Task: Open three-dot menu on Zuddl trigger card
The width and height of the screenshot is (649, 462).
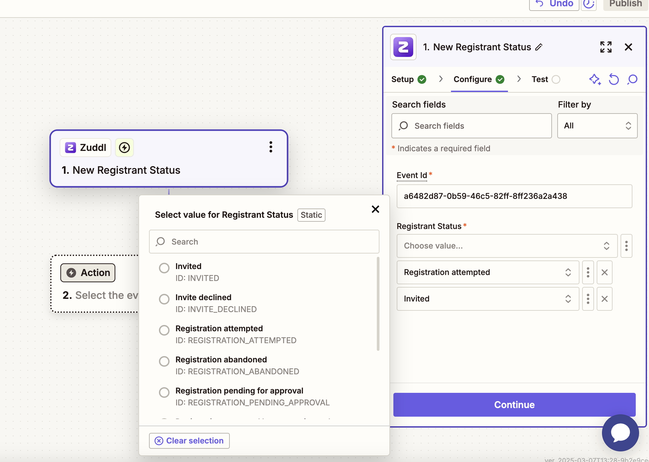Action: (x=271, y=147)
